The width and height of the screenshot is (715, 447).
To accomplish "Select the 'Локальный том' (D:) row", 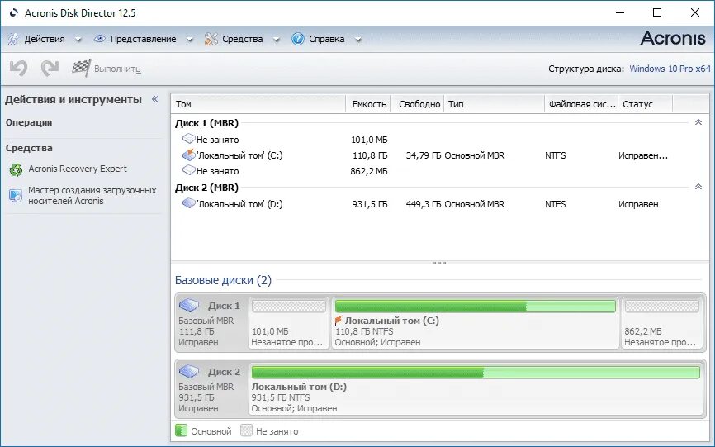I will pos(439,204).
